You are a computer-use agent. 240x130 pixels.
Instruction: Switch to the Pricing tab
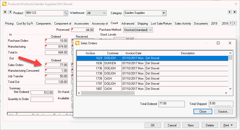coord(9,24)
